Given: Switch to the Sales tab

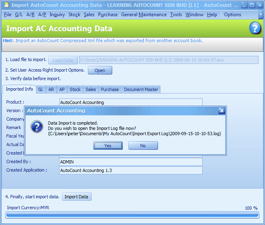Looking at the screenshot, I should (91, 89).
